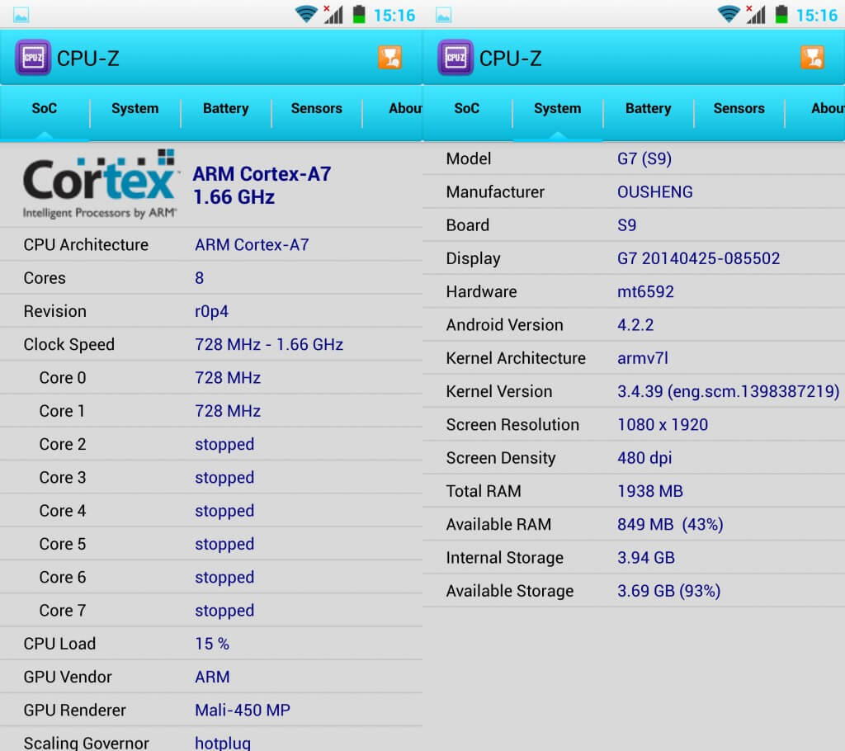Screen dimensions: 845x751
Task: Select the CPU Load 15 % row
Action: (x=211, y=644)
